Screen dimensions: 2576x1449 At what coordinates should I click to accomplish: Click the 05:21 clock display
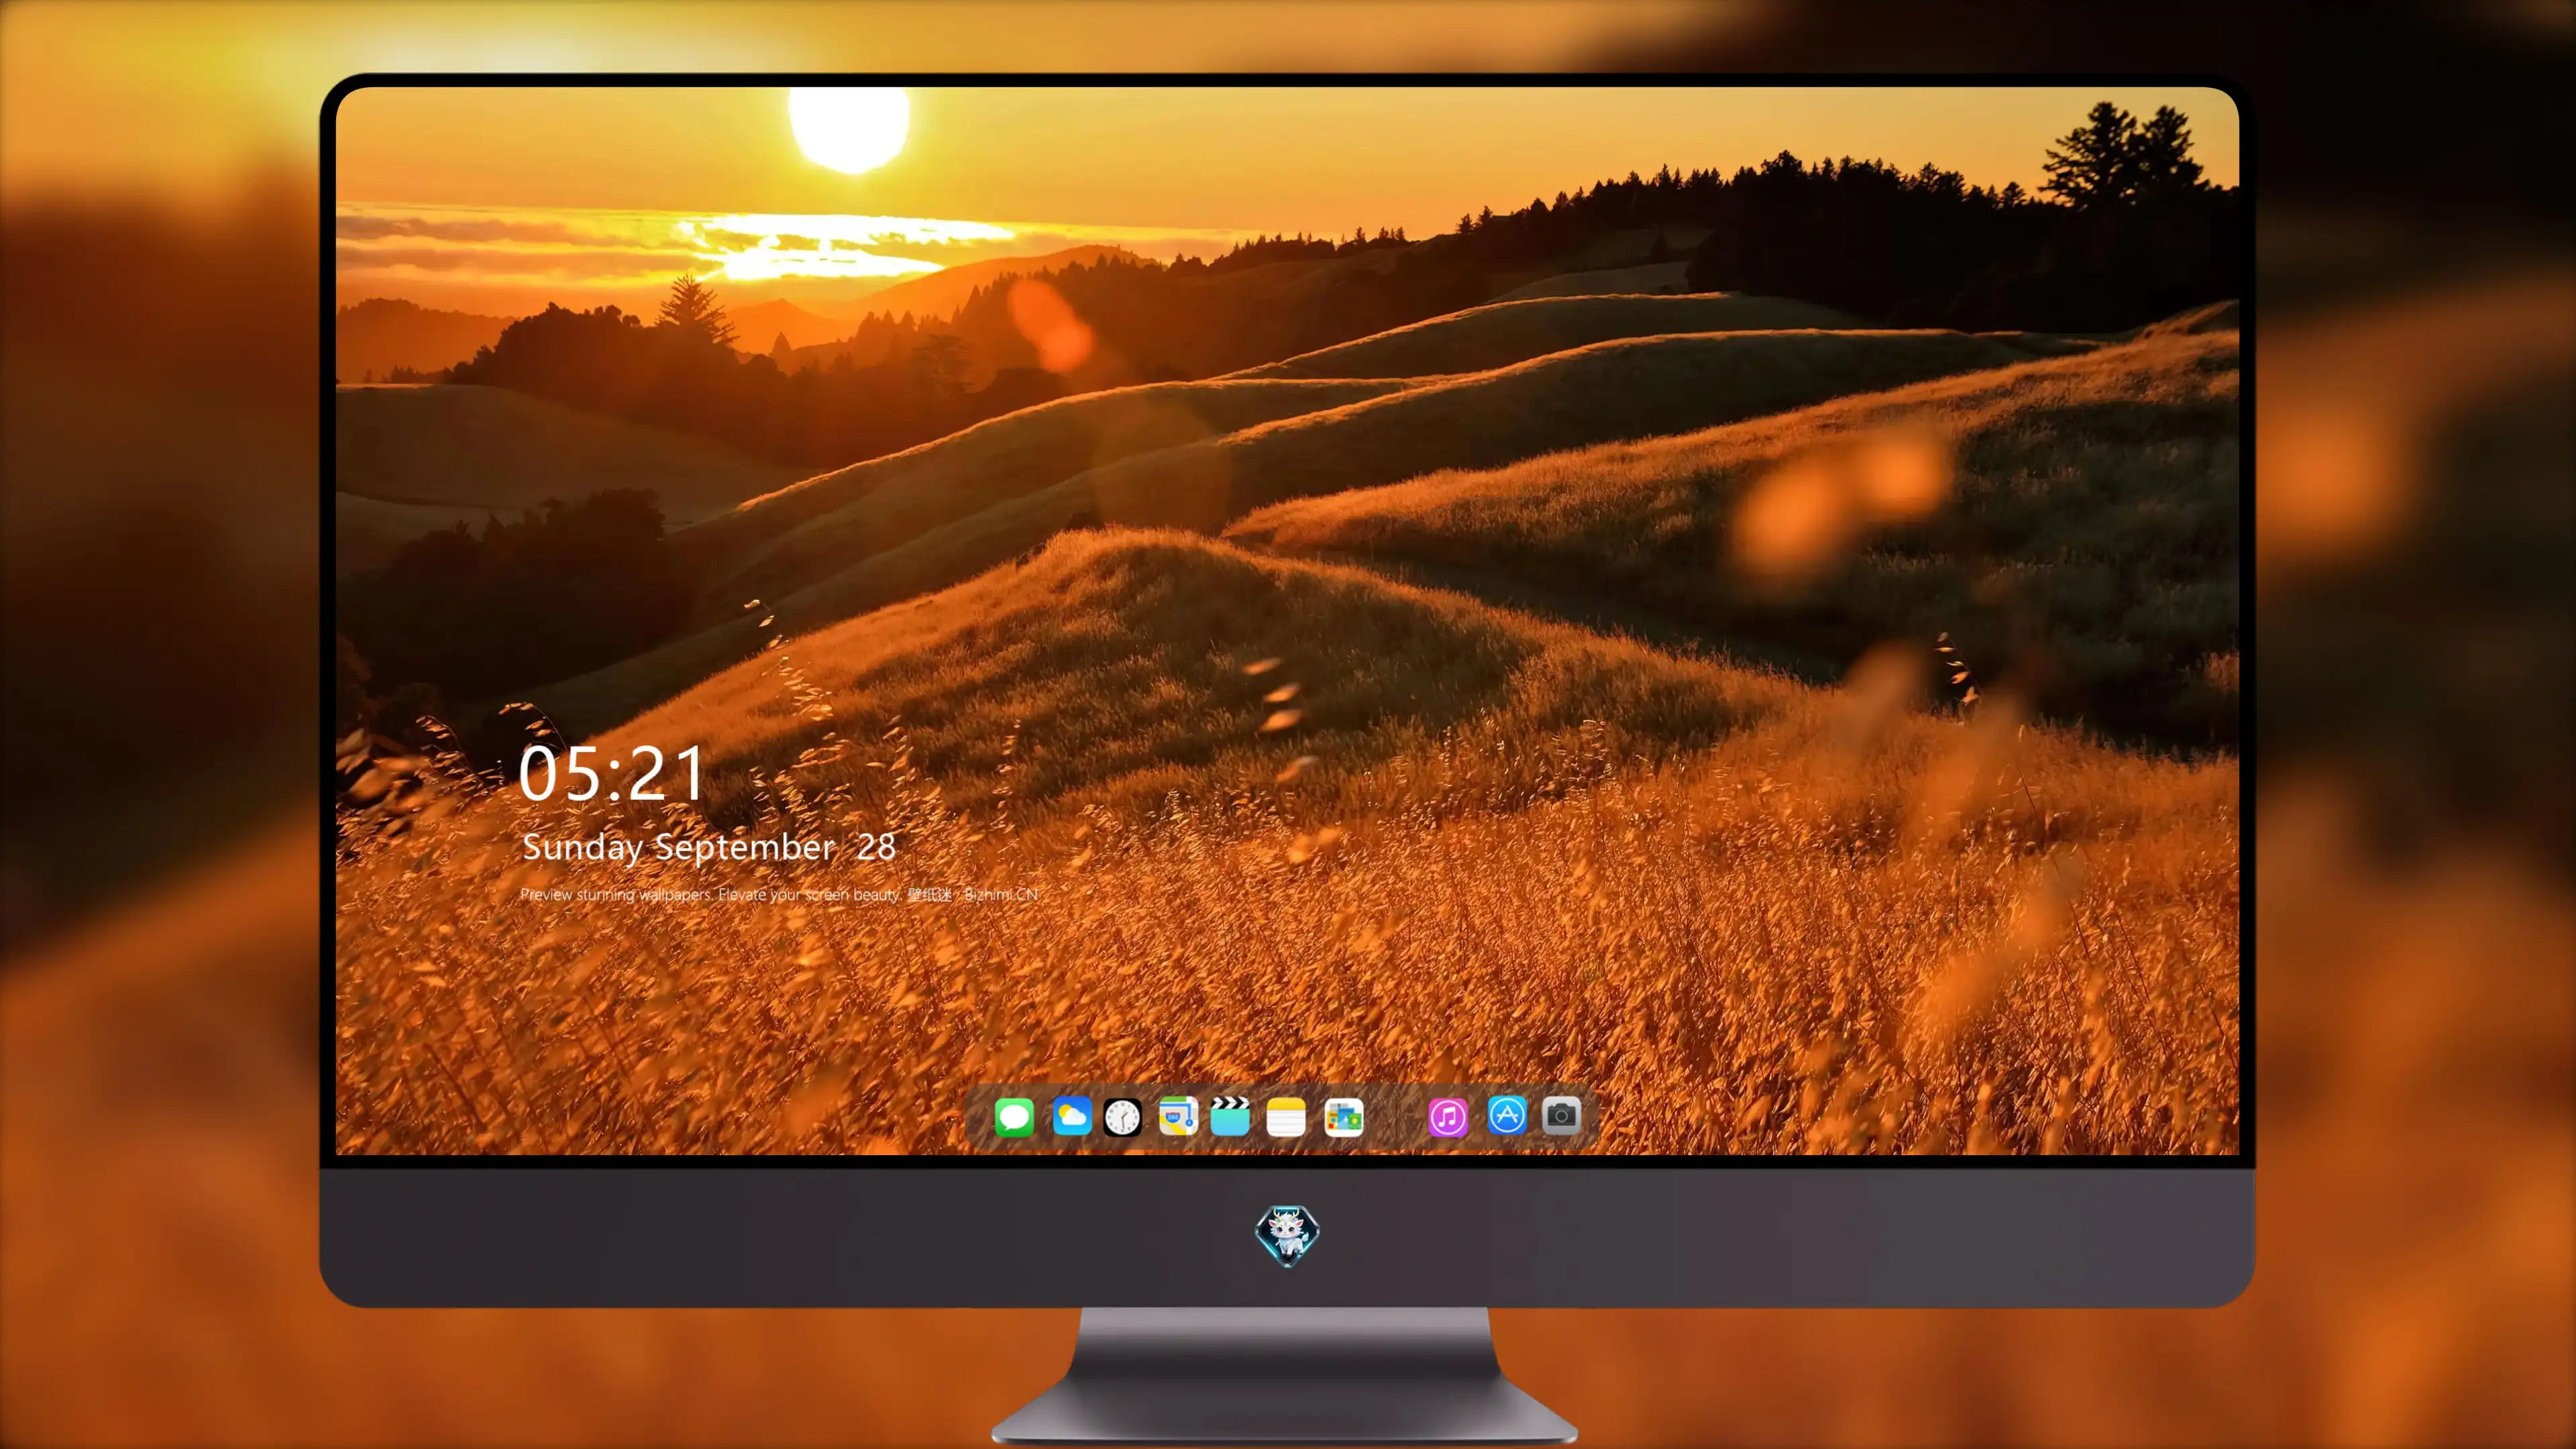click(611, 774)
